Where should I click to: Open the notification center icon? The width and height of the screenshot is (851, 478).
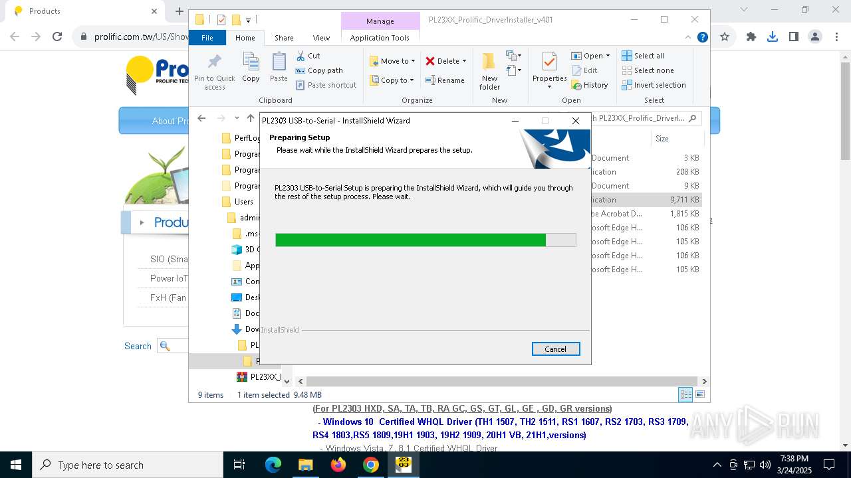point(829,465)
